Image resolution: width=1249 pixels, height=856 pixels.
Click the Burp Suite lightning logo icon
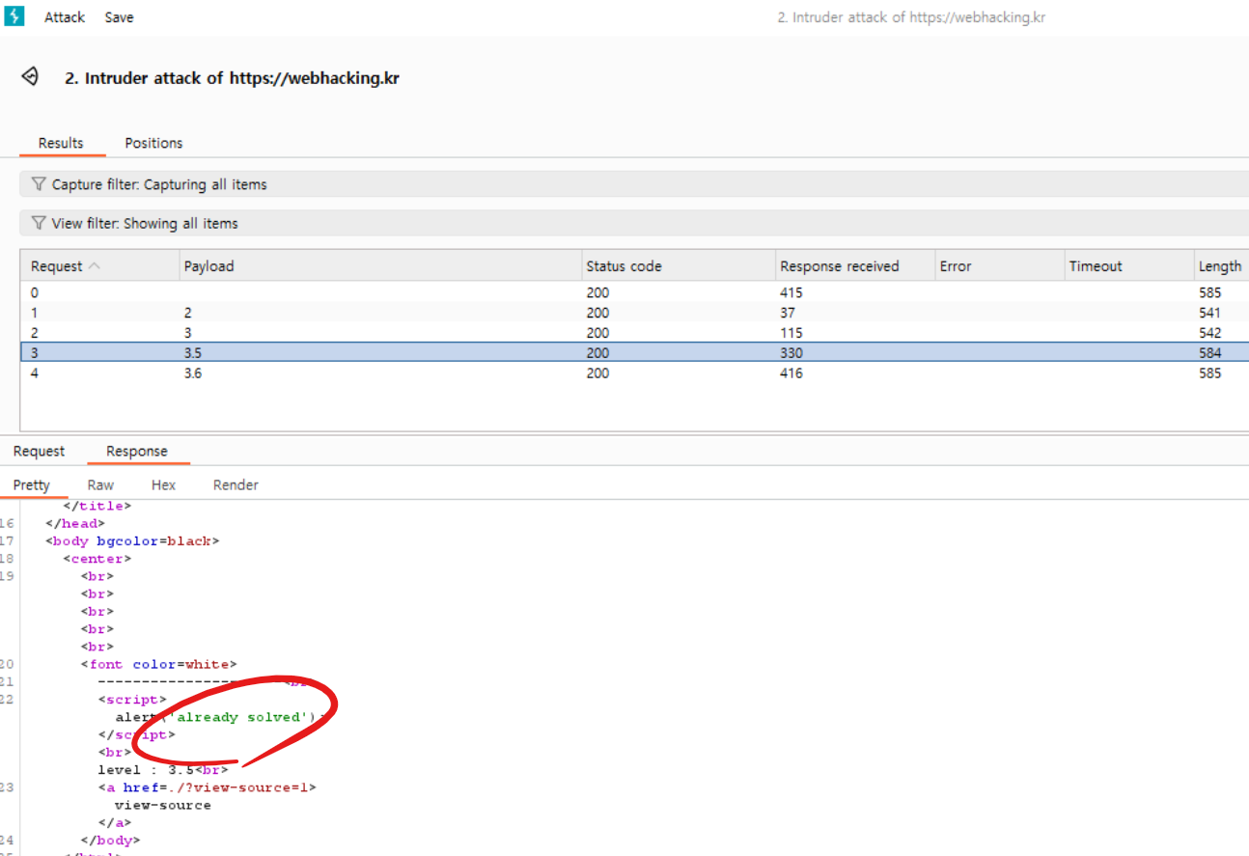tap(14, 16)
